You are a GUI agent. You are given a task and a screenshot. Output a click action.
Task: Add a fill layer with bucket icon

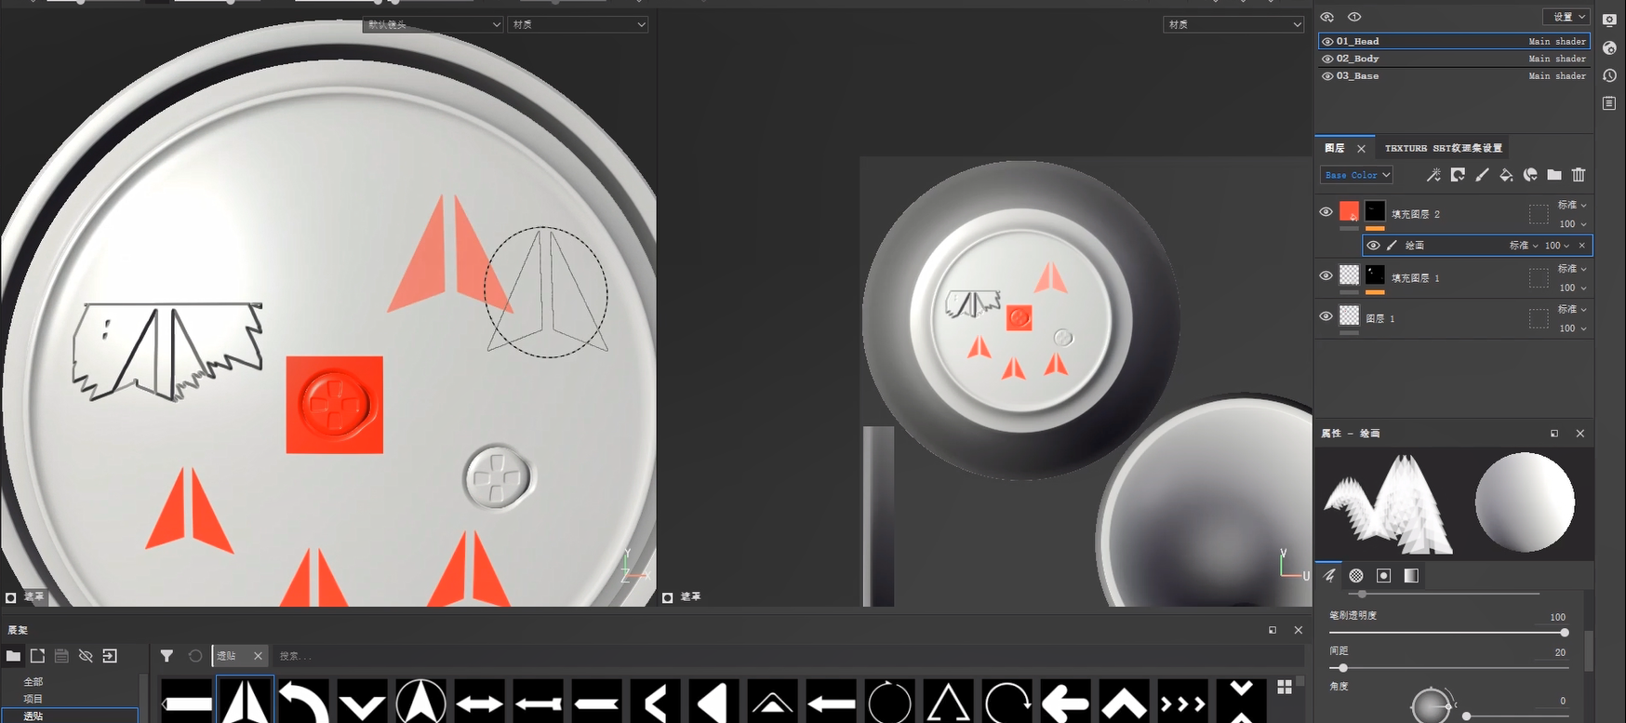tap(1506, 175)
